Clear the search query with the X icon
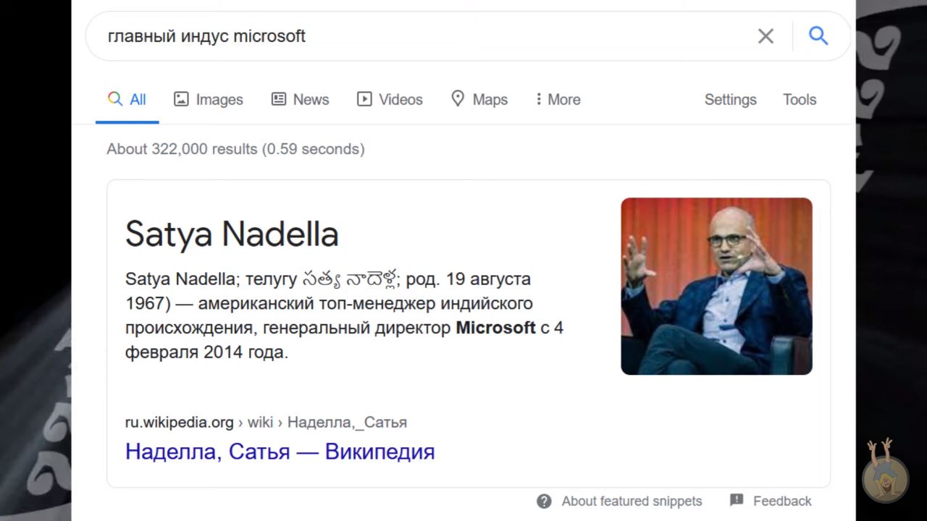This screenshot has height=521, width=927. coord(765,36)
